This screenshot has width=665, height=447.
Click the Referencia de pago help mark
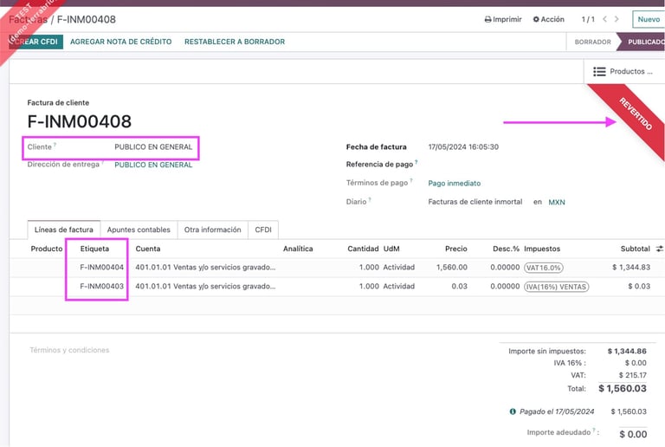(x=416, y=162)
